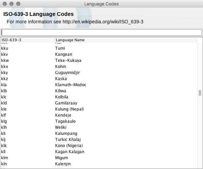203x169 pixels.
Task: Select the Teke-Kukuya language name
Action: pos(68,61)
